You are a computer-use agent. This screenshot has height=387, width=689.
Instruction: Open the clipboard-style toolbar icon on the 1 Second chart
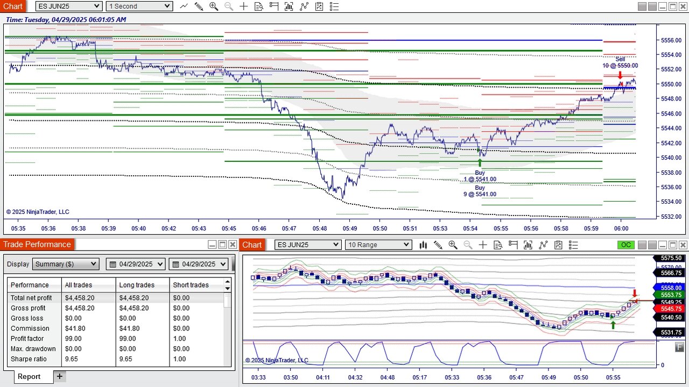(319, 6)
